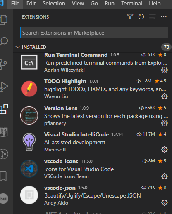Open the Search view in activity bar
172x214 pixels.
(4, 42)
